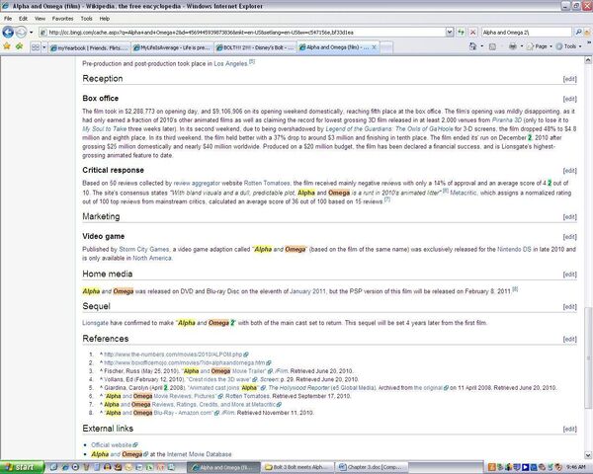Open the View menu
Screen dimensions: 593x474
tap(40, 19)
